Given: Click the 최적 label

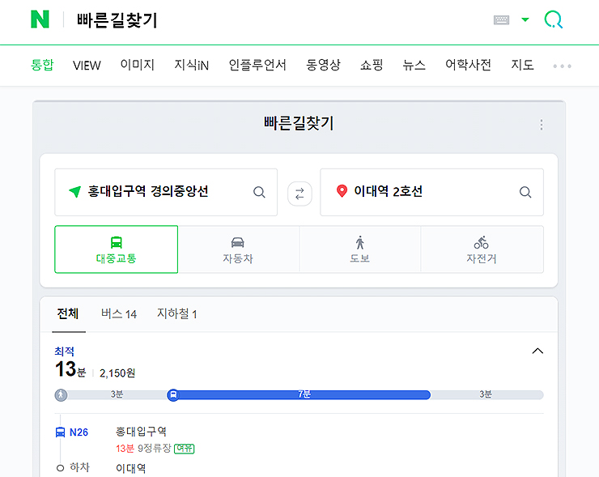Looking at the screenshot, I should coord(64,351).
